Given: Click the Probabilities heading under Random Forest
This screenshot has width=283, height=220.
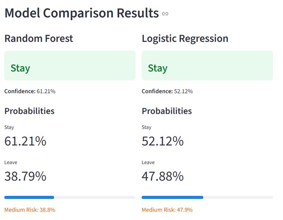Looking at the screenshot, I should [x=29, y=111].
